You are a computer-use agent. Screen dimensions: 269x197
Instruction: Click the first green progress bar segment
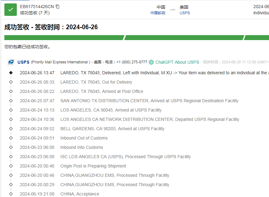point(64,38)
